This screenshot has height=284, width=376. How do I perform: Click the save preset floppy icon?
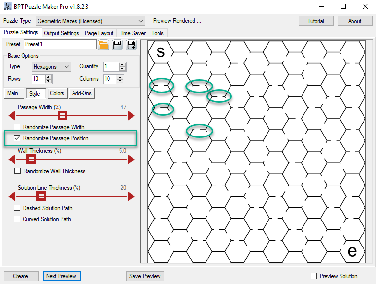[x=117, y=45]
